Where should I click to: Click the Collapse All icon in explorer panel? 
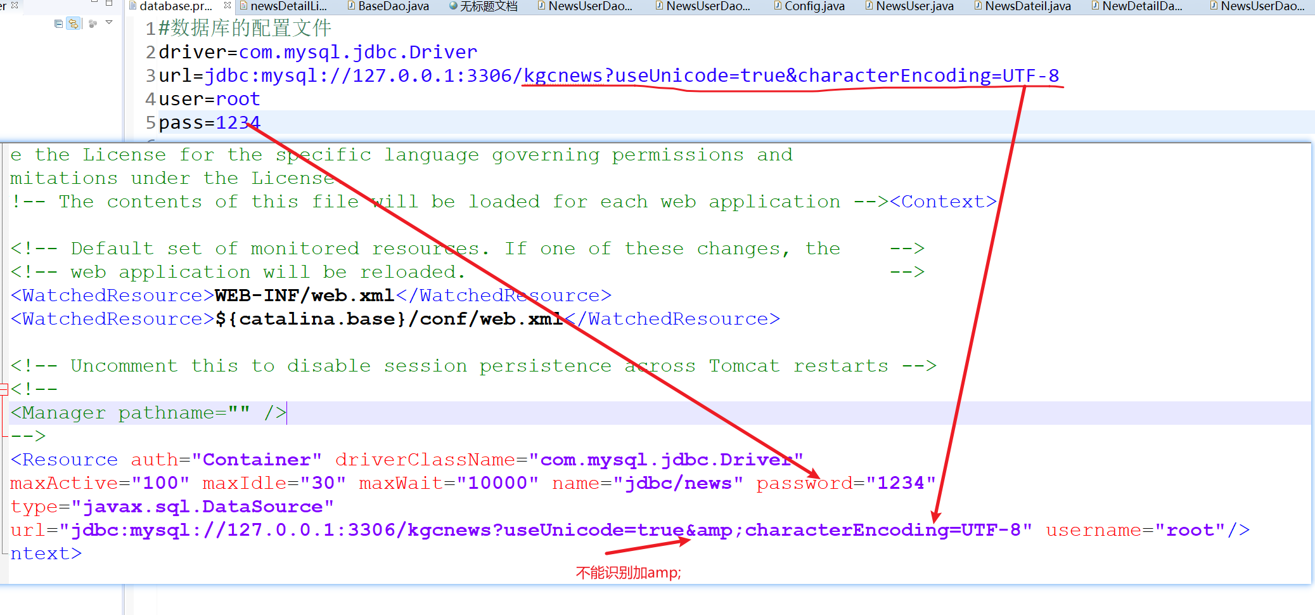pos(59,24)
